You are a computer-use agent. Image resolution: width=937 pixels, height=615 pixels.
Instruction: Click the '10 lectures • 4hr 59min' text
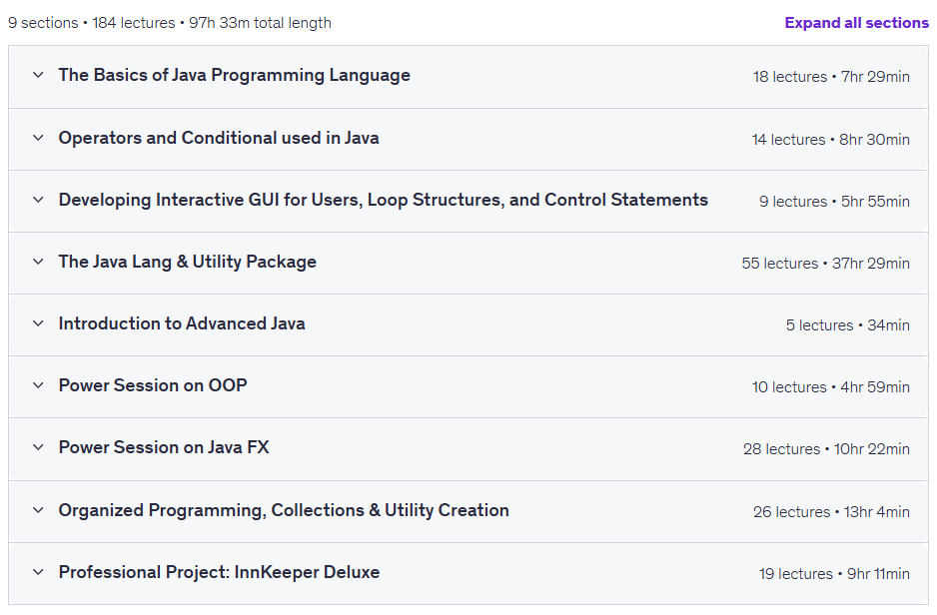tap(831, 387)
